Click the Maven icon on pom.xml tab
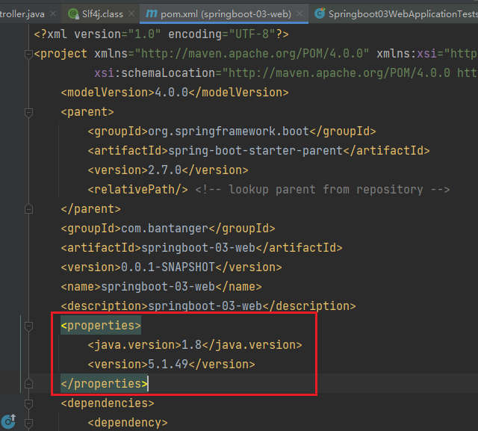 tap(152, 13)
